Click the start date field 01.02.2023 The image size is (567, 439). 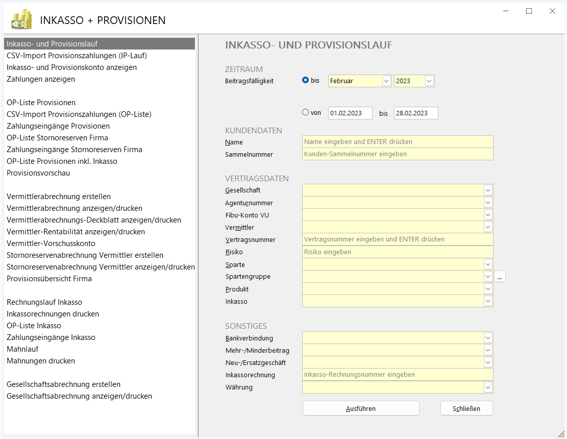[350, 113]
